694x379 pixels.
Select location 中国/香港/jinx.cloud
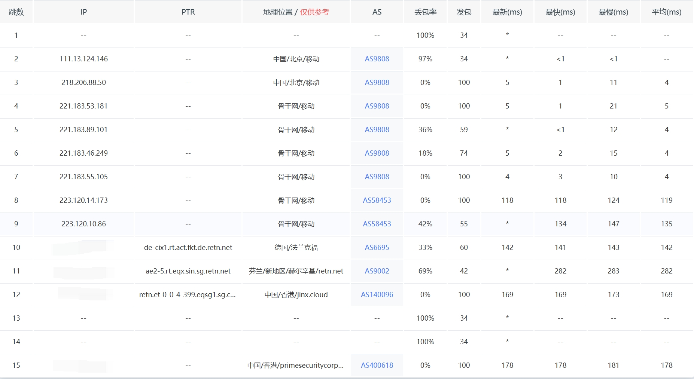point(296,294)
